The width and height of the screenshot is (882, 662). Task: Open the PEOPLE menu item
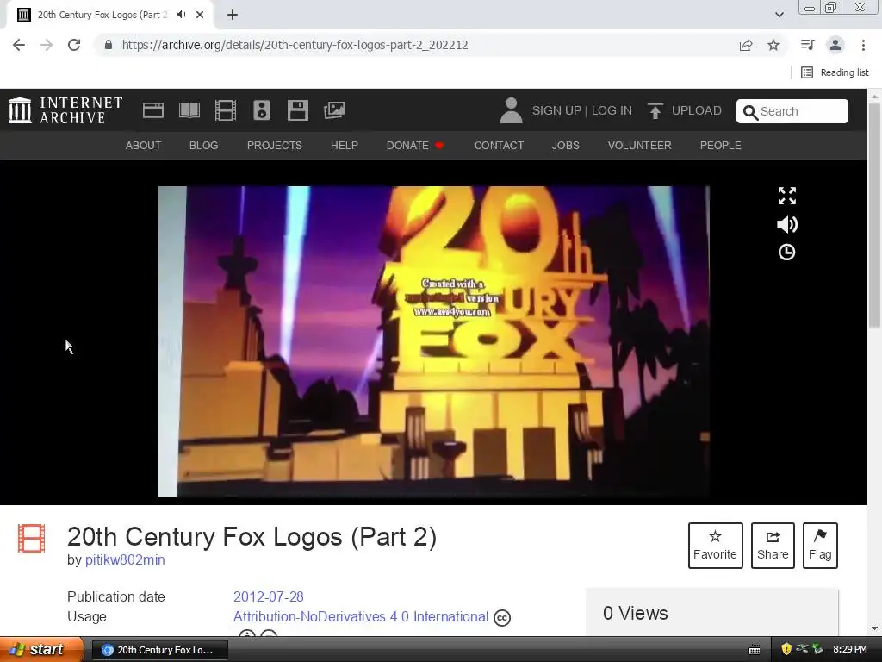click(x=721, y=145)
